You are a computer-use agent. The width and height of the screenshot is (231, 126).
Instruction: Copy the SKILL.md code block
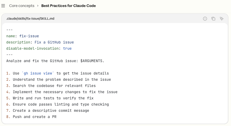213,19
